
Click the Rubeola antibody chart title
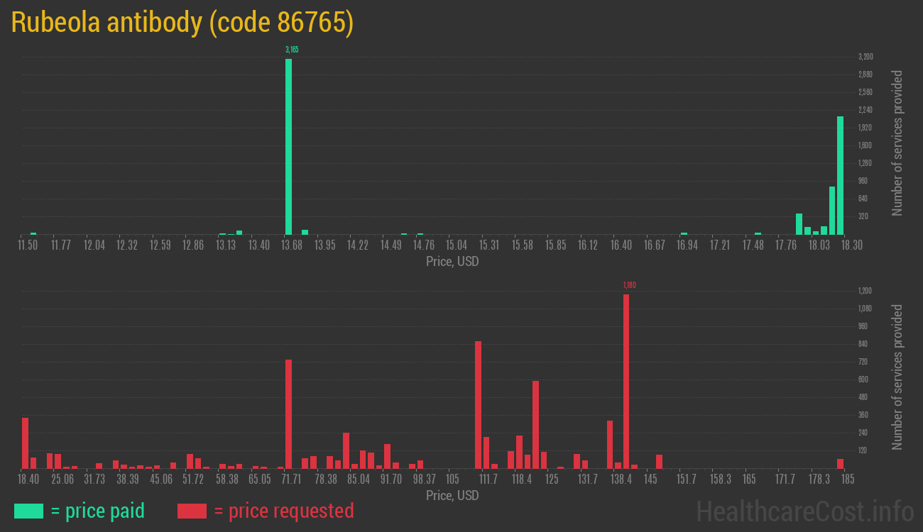click(182, 23)
